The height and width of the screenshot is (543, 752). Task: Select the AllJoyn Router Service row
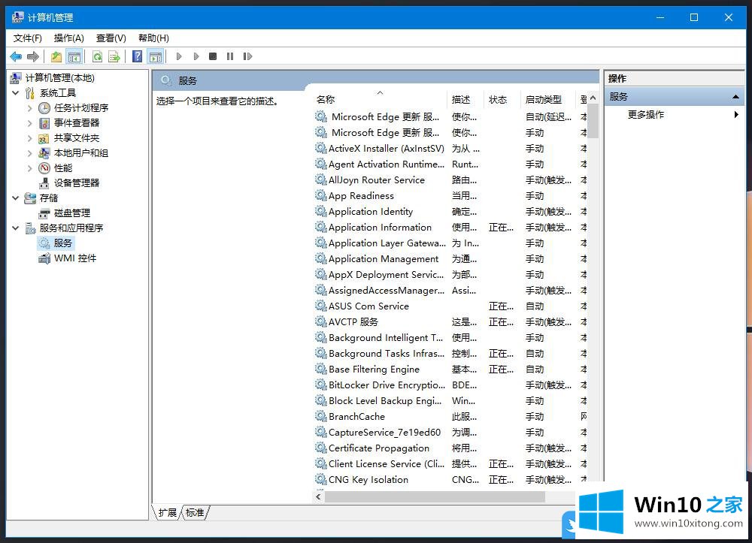(x=377, y=180)
